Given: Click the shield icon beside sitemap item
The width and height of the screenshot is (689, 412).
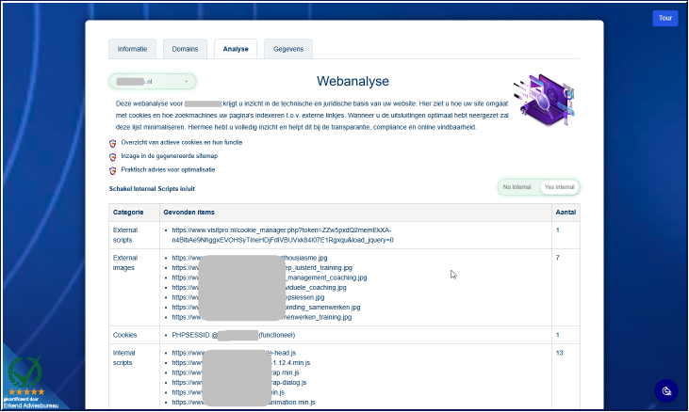Looking at the screenshot, I should pyautogui.click(x=113, y=156).
